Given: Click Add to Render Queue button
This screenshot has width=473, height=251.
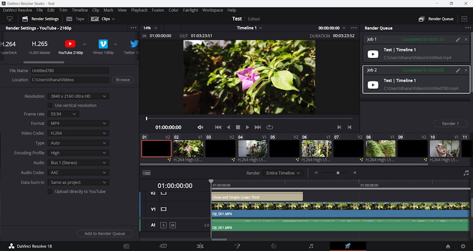Looking at the screenshot, I should pos(105,234).
